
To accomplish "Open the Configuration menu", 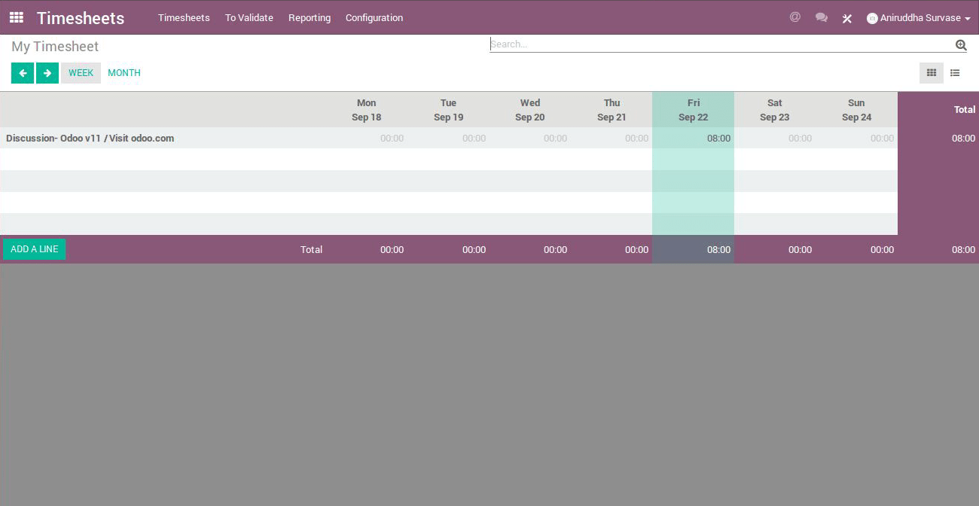I will pyautogui.click(x=374, y=17).
